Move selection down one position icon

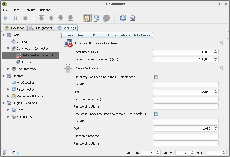(x=61, y=18)
